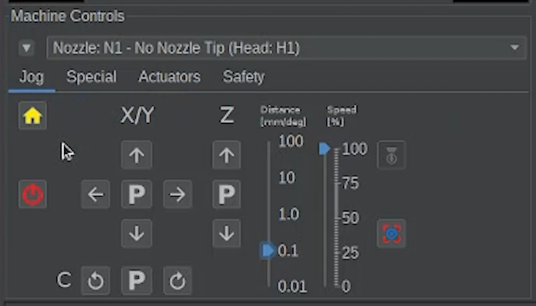Click the red-blue camera target icon

[x=391, y=234]
